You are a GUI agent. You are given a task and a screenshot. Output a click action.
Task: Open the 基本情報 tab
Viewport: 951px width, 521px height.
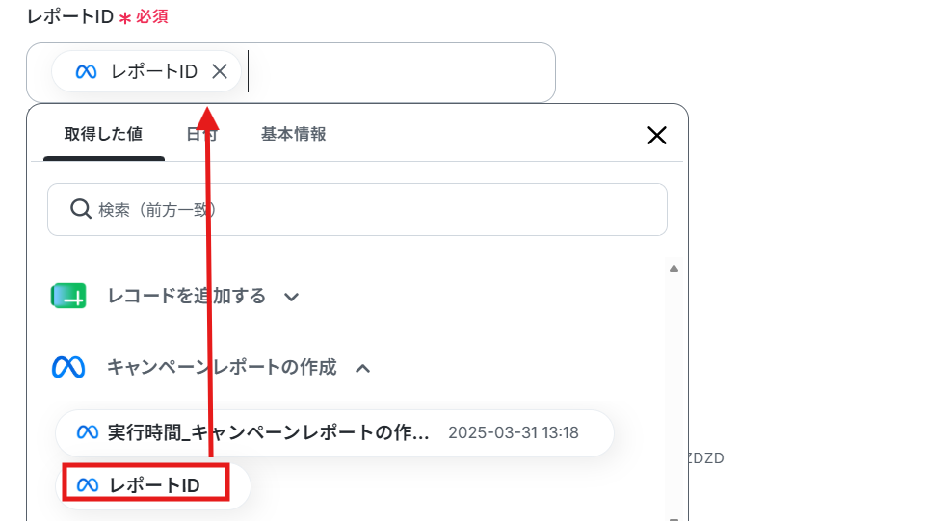pos(294,134)
